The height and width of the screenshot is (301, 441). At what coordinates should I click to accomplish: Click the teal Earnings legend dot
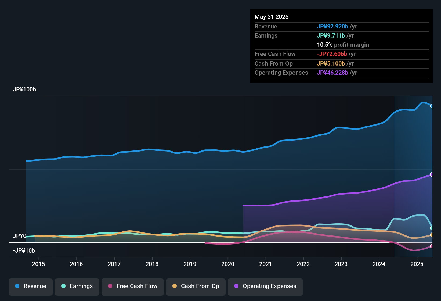click(63, 286)
